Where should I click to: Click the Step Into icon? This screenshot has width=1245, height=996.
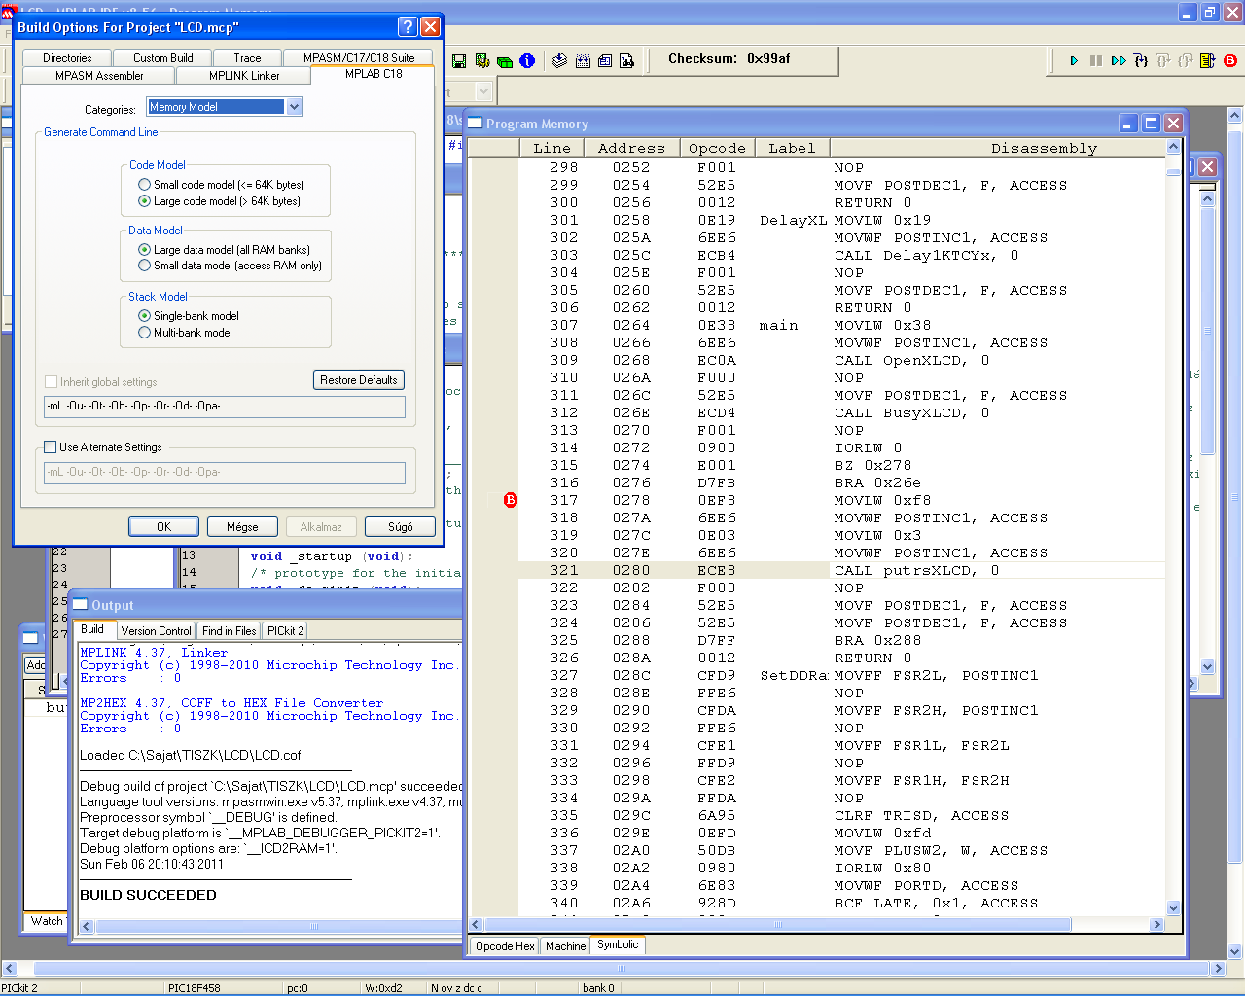point(1141,60)
